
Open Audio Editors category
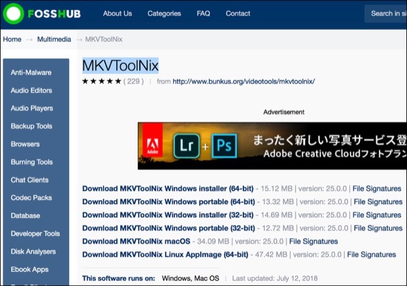tap(31, 91)
